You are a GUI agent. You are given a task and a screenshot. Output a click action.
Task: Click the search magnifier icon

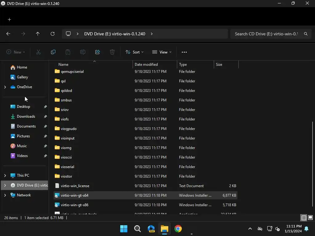tap(306, 34)
